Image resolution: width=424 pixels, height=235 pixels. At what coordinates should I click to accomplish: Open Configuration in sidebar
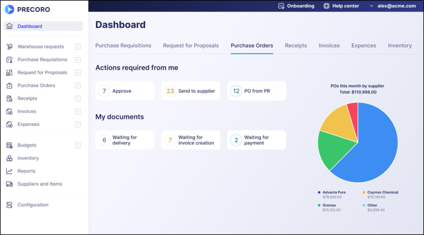coord(33,205)
